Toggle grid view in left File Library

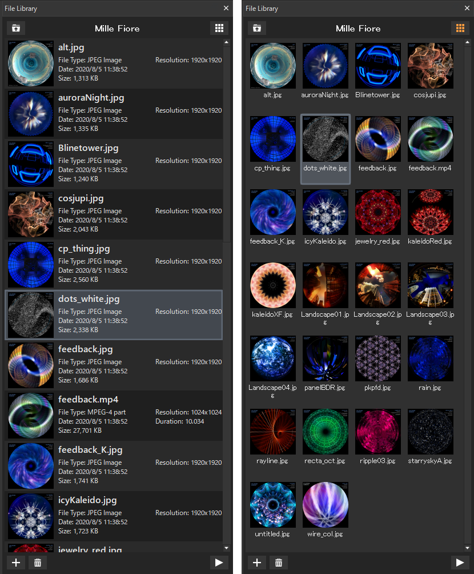click(219, 28)
